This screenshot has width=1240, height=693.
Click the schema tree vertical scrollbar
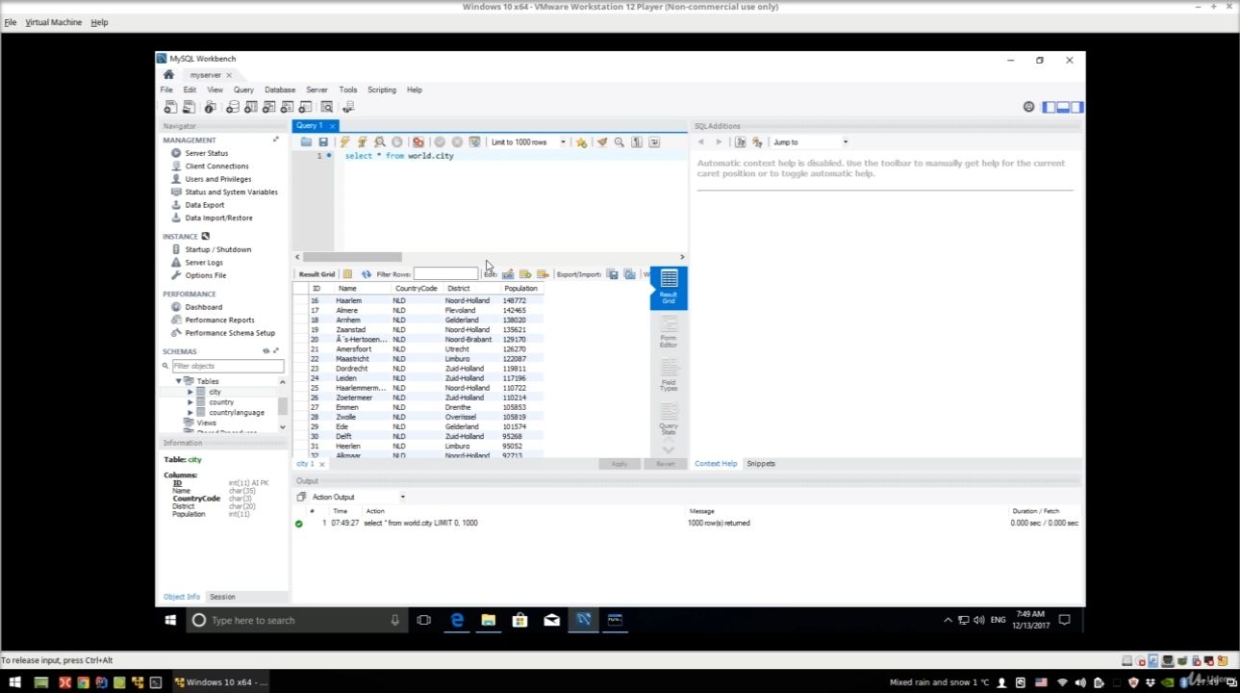(x=282, y=404)
